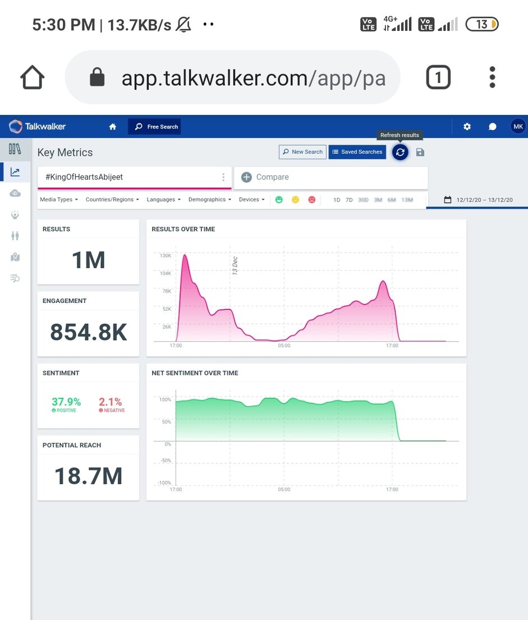The width and height of the screenshot is (528, 620).
Task: Select the 7D time range
Action: (349, 200)
